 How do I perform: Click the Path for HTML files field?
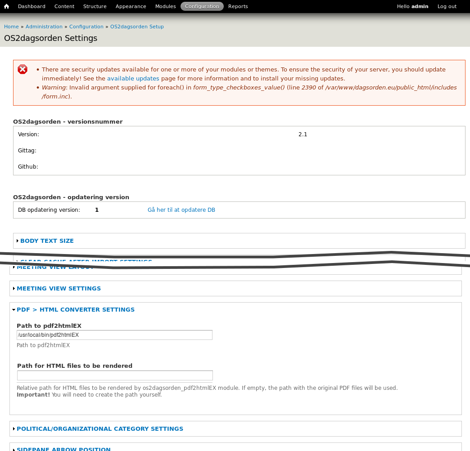click(x=115, y=375)
